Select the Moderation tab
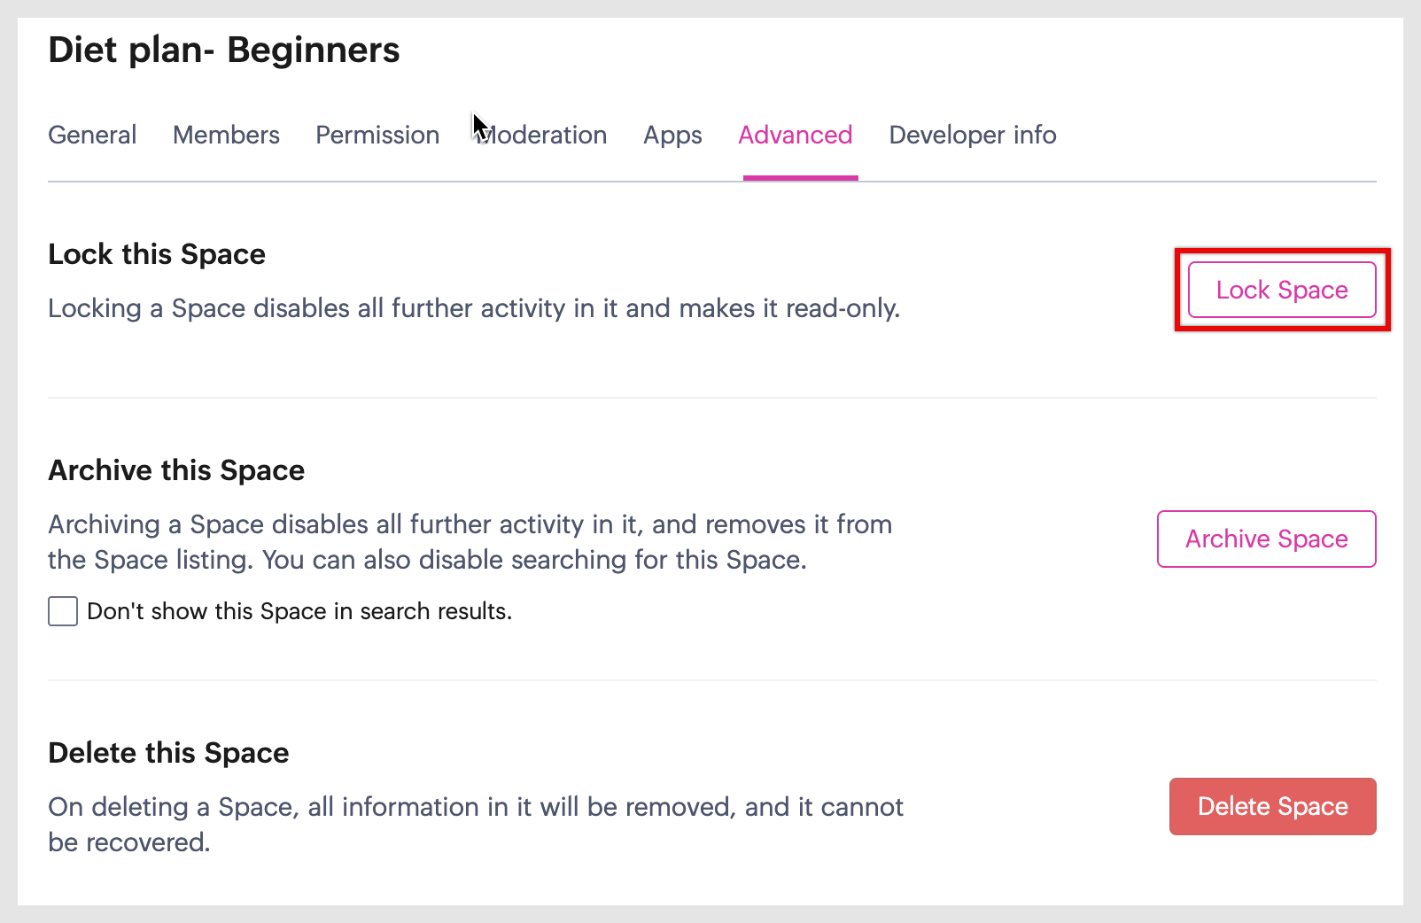This screenshot has height=923, width=1421. pyautogui.click(x=542, y=135)
